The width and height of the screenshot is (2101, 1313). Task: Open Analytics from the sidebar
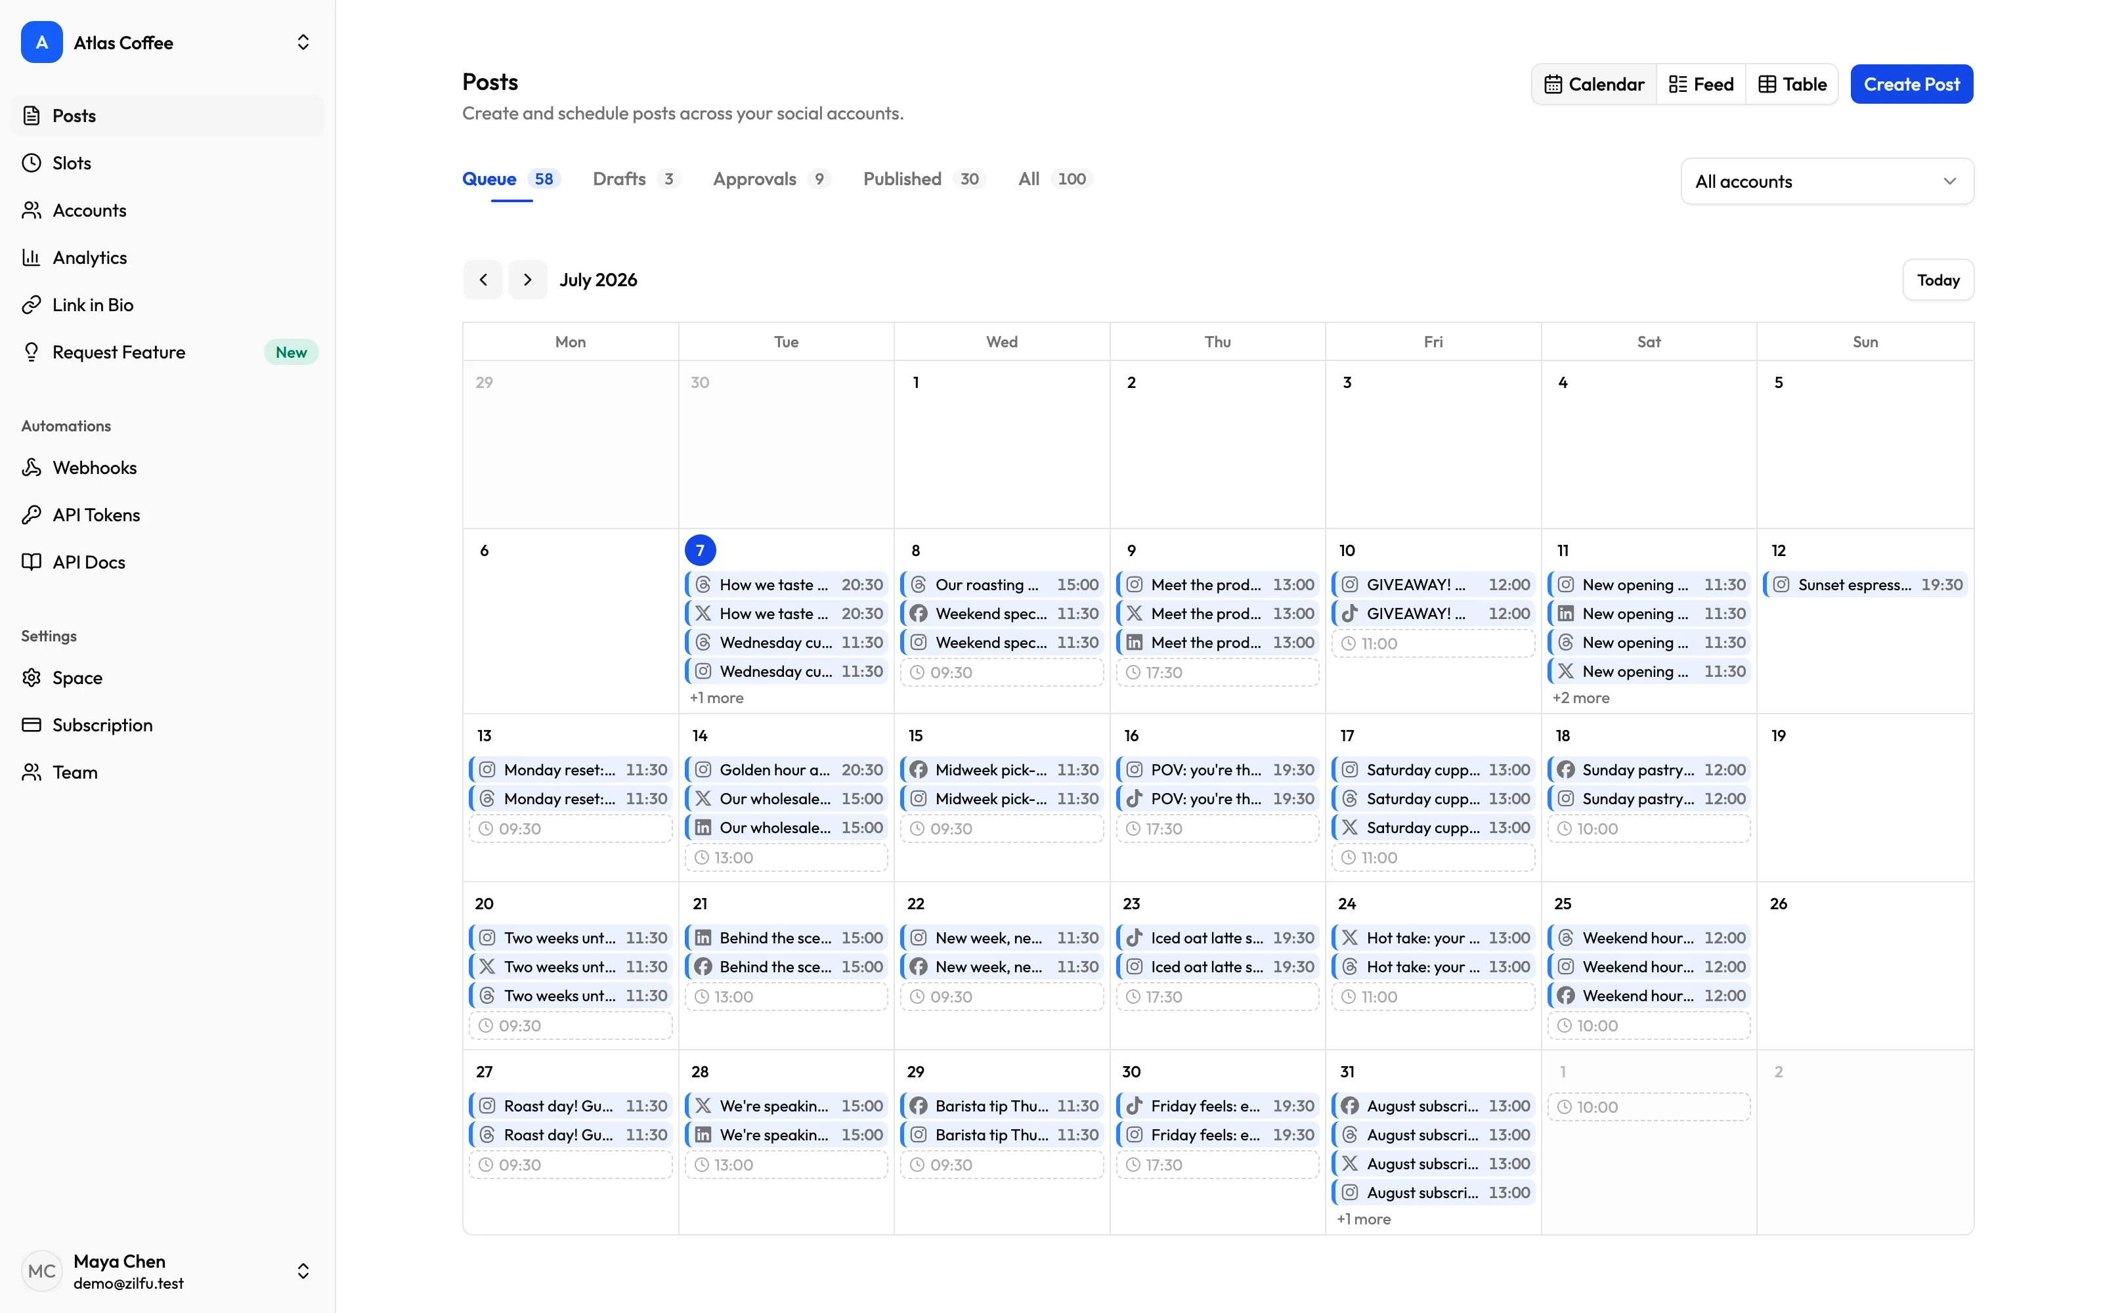(x=167, y=258)
